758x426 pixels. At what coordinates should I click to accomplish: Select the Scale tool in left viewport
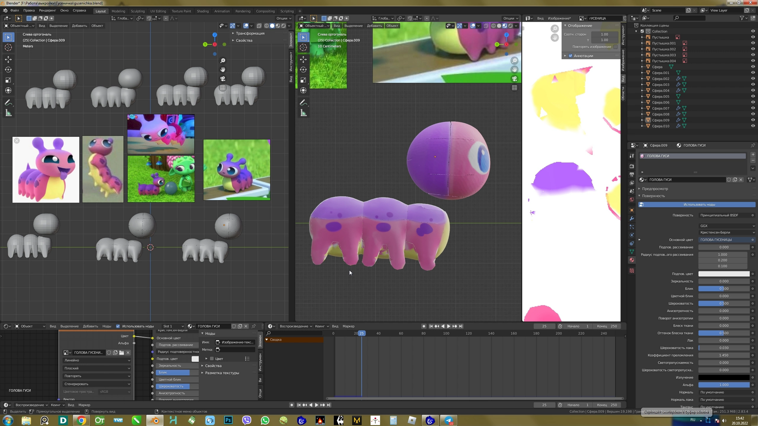8,80
